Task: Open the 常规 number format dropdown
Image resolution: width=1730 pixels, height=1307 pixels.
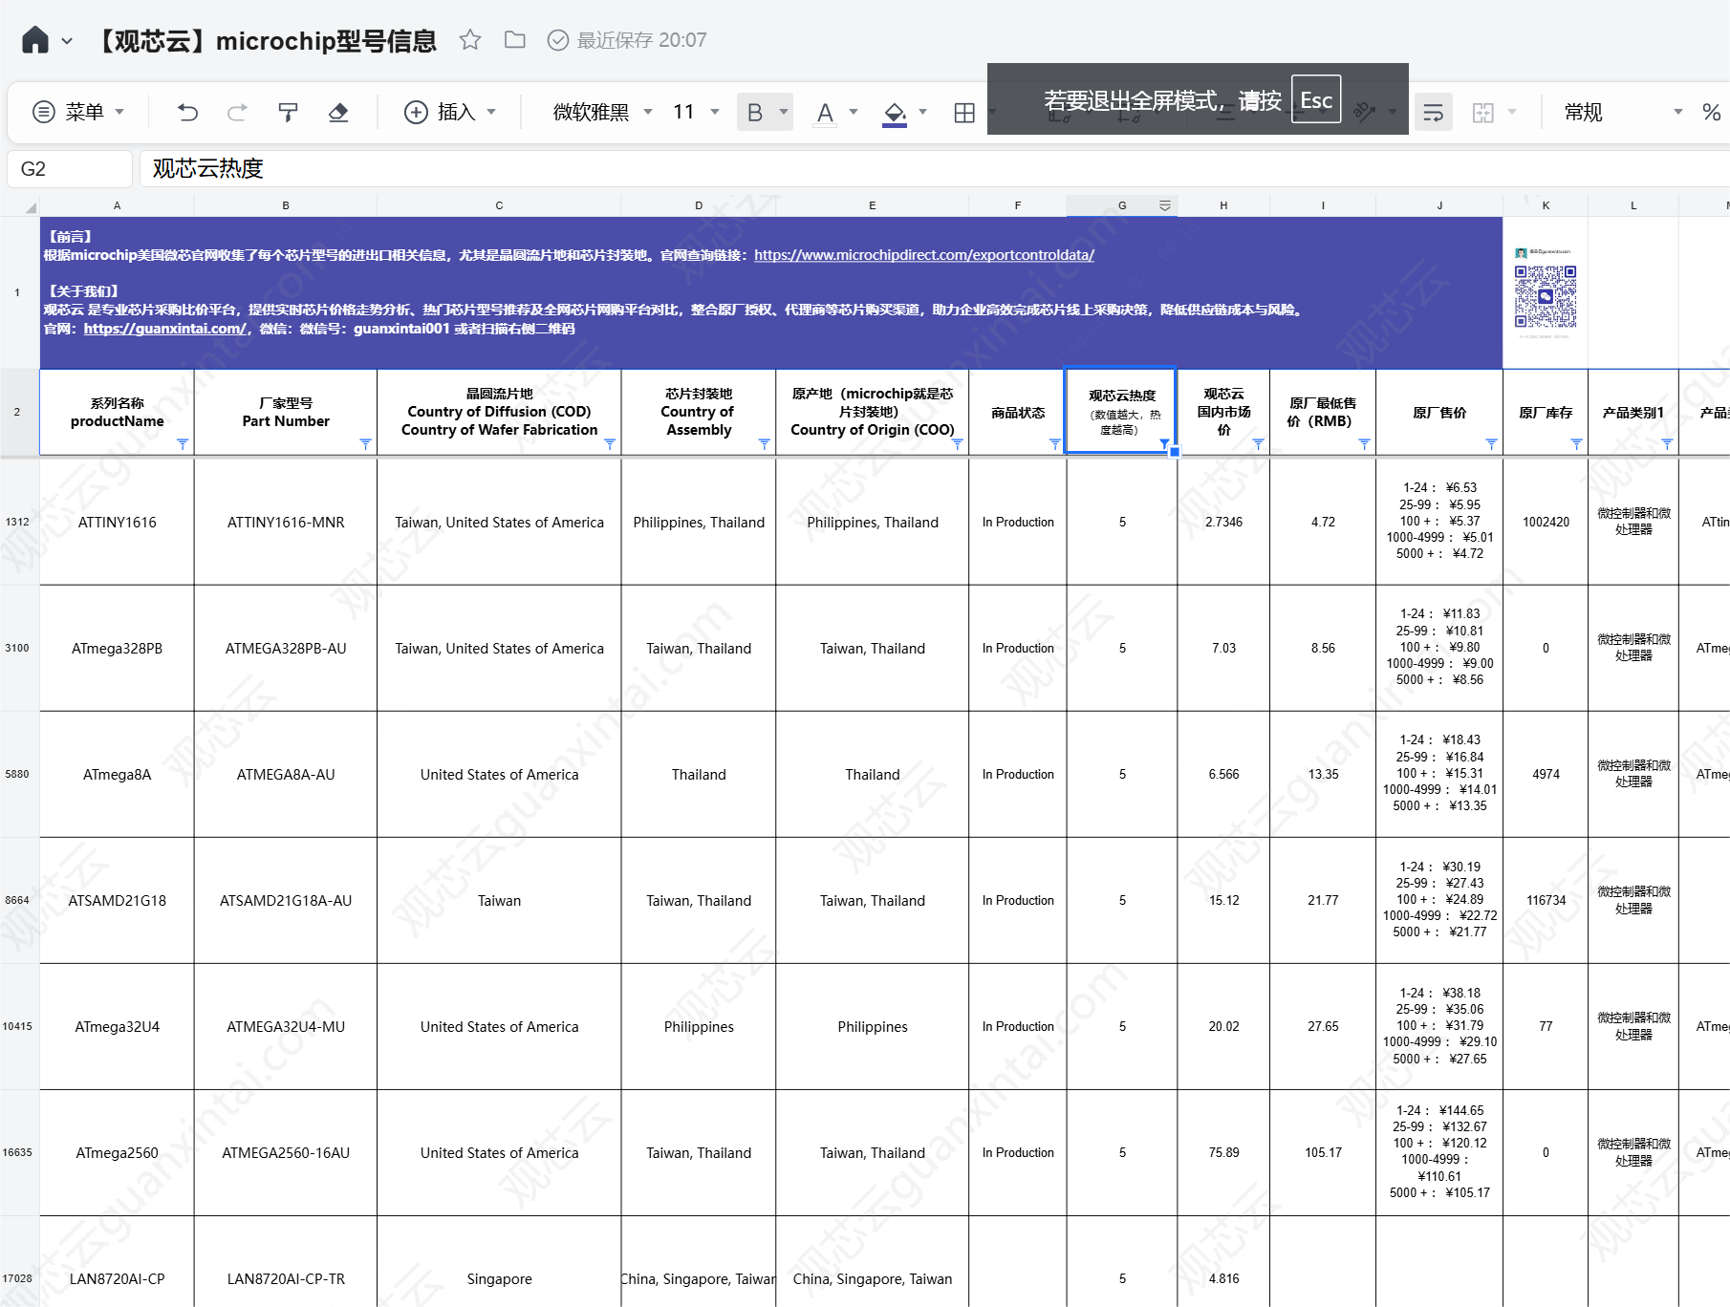Action: click(1623, 113)
